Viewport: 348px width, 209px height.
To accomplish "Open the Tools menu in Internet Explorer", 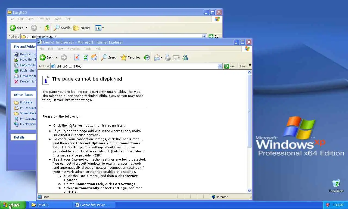I will tap(88, 49).
